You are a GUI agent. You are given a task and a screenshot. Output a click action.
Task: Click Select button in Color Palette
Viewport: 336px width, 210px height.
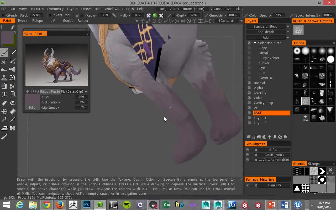pyautogui.click(x=45, y=92)
